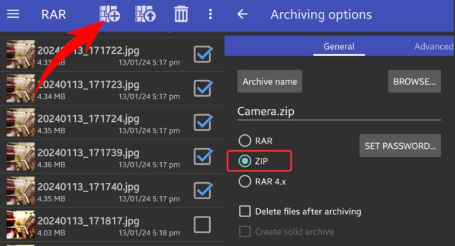The width and height of the screenshot is (455, 246).
Task: Open thumbnail of 20240113_171722.jpg
Action: pyautogui.click(x=21, y=54)
